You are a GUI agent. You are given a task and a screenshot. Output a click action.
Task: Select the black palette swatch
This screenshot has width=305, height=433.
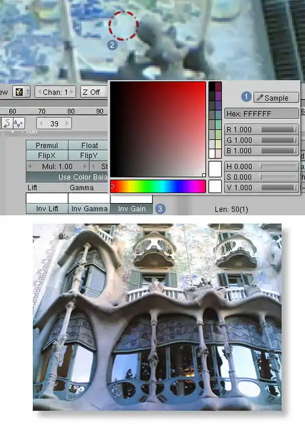pyautogui.click(x=212, y=87)
